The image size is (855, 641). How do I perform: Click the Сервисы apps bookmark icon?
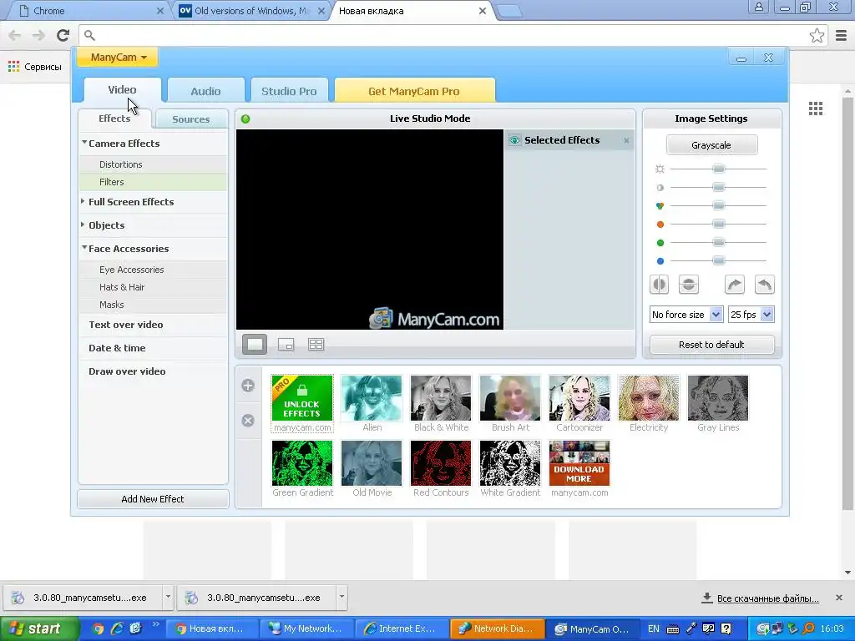13,67
